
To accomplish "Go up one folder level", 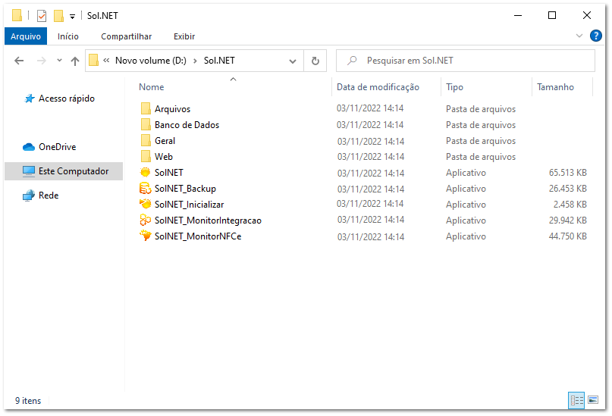I will point(75,61).
